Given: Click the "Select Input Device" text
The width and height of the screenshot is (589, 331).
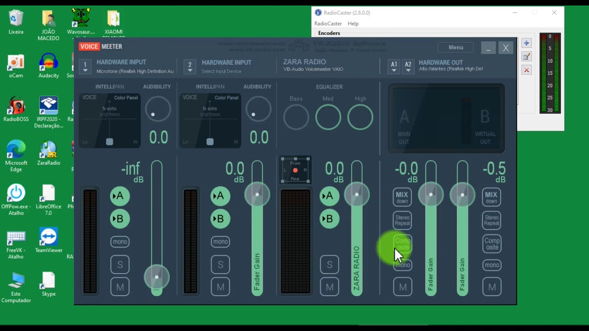Looking at the screenshot, I should [221, 71].
